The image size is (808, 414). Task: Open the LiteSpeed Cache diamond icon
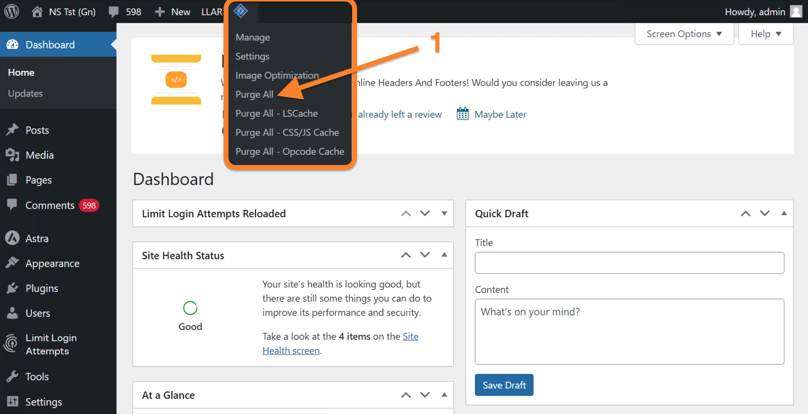241,11
